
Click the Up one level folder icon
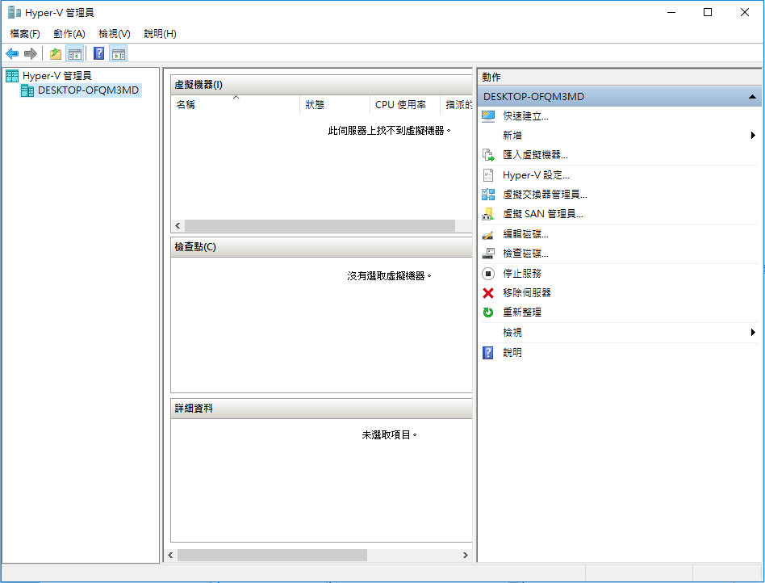coord(55,54)
